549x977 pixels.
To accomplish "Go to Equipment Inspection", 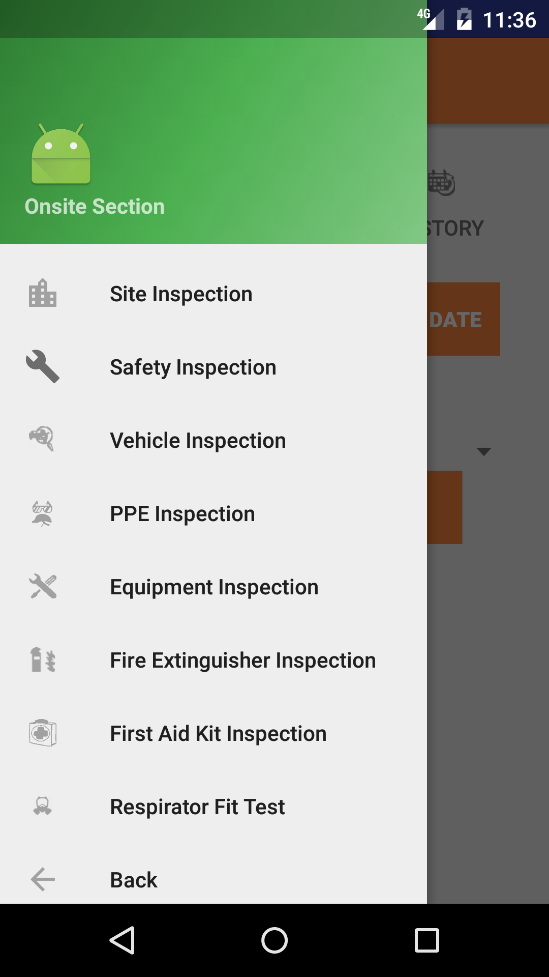I will coord(214,587).
